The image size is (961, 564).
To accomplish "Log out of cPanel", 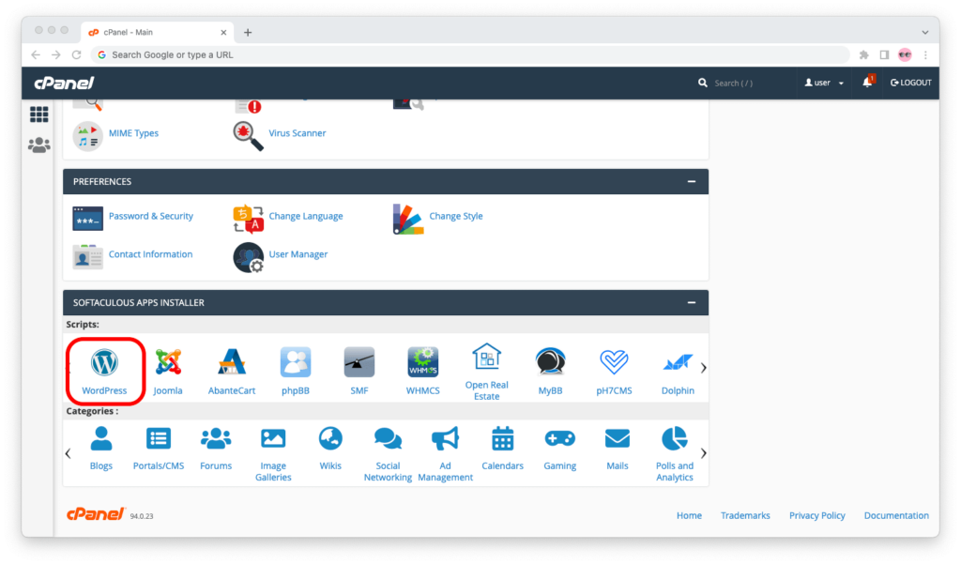I will pos(910,83).
